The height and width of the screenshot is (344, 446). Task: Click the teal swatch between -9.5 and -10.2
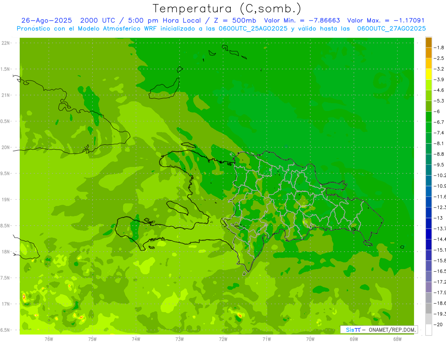(429, 170)
